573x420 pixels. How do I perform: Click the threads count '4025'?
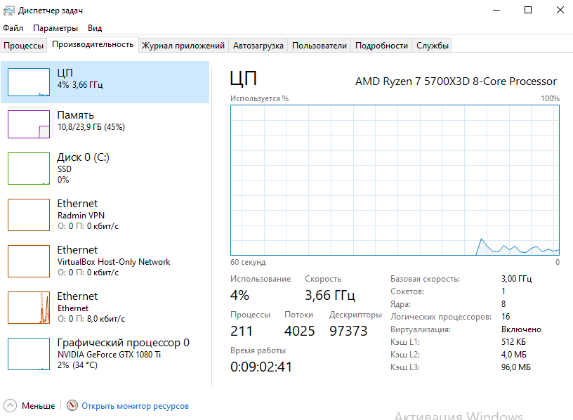point(299,331)
